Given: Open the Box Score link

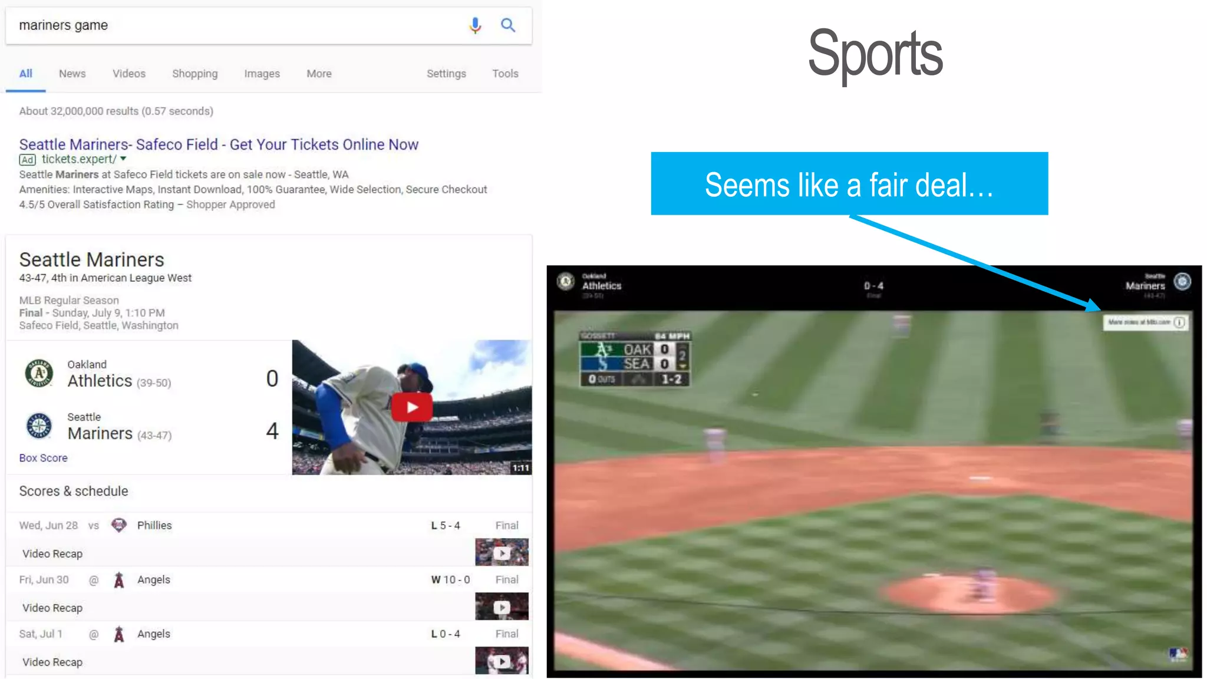Looking at the screenshot, I should (x=43, y=458).
